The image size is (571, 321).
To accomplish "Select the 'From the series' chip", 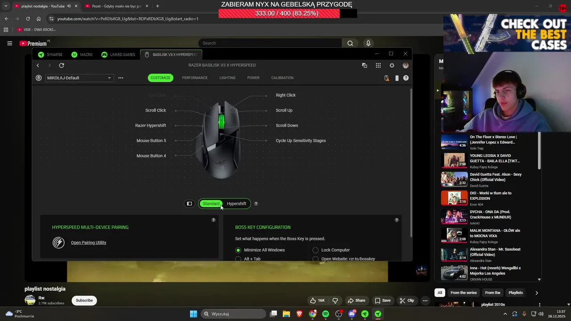I will pyautogui.click(x=463, y=293).
